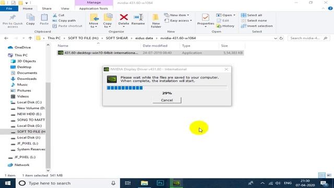The width and height of the screenshot is (334, 188).
Task: Select Network in navigation pane
Action: click(x=22, y=165)
